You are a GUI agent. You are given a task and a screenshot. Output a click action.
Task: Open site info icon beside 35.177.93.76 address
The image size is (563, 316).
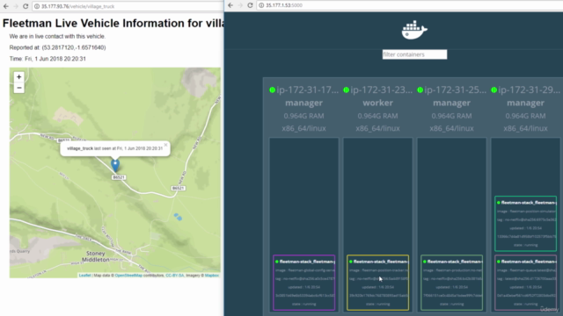(37, 6)
